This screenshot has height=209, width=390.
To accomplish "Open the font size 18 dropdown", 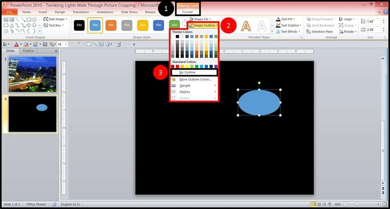I will pos(66,44).
